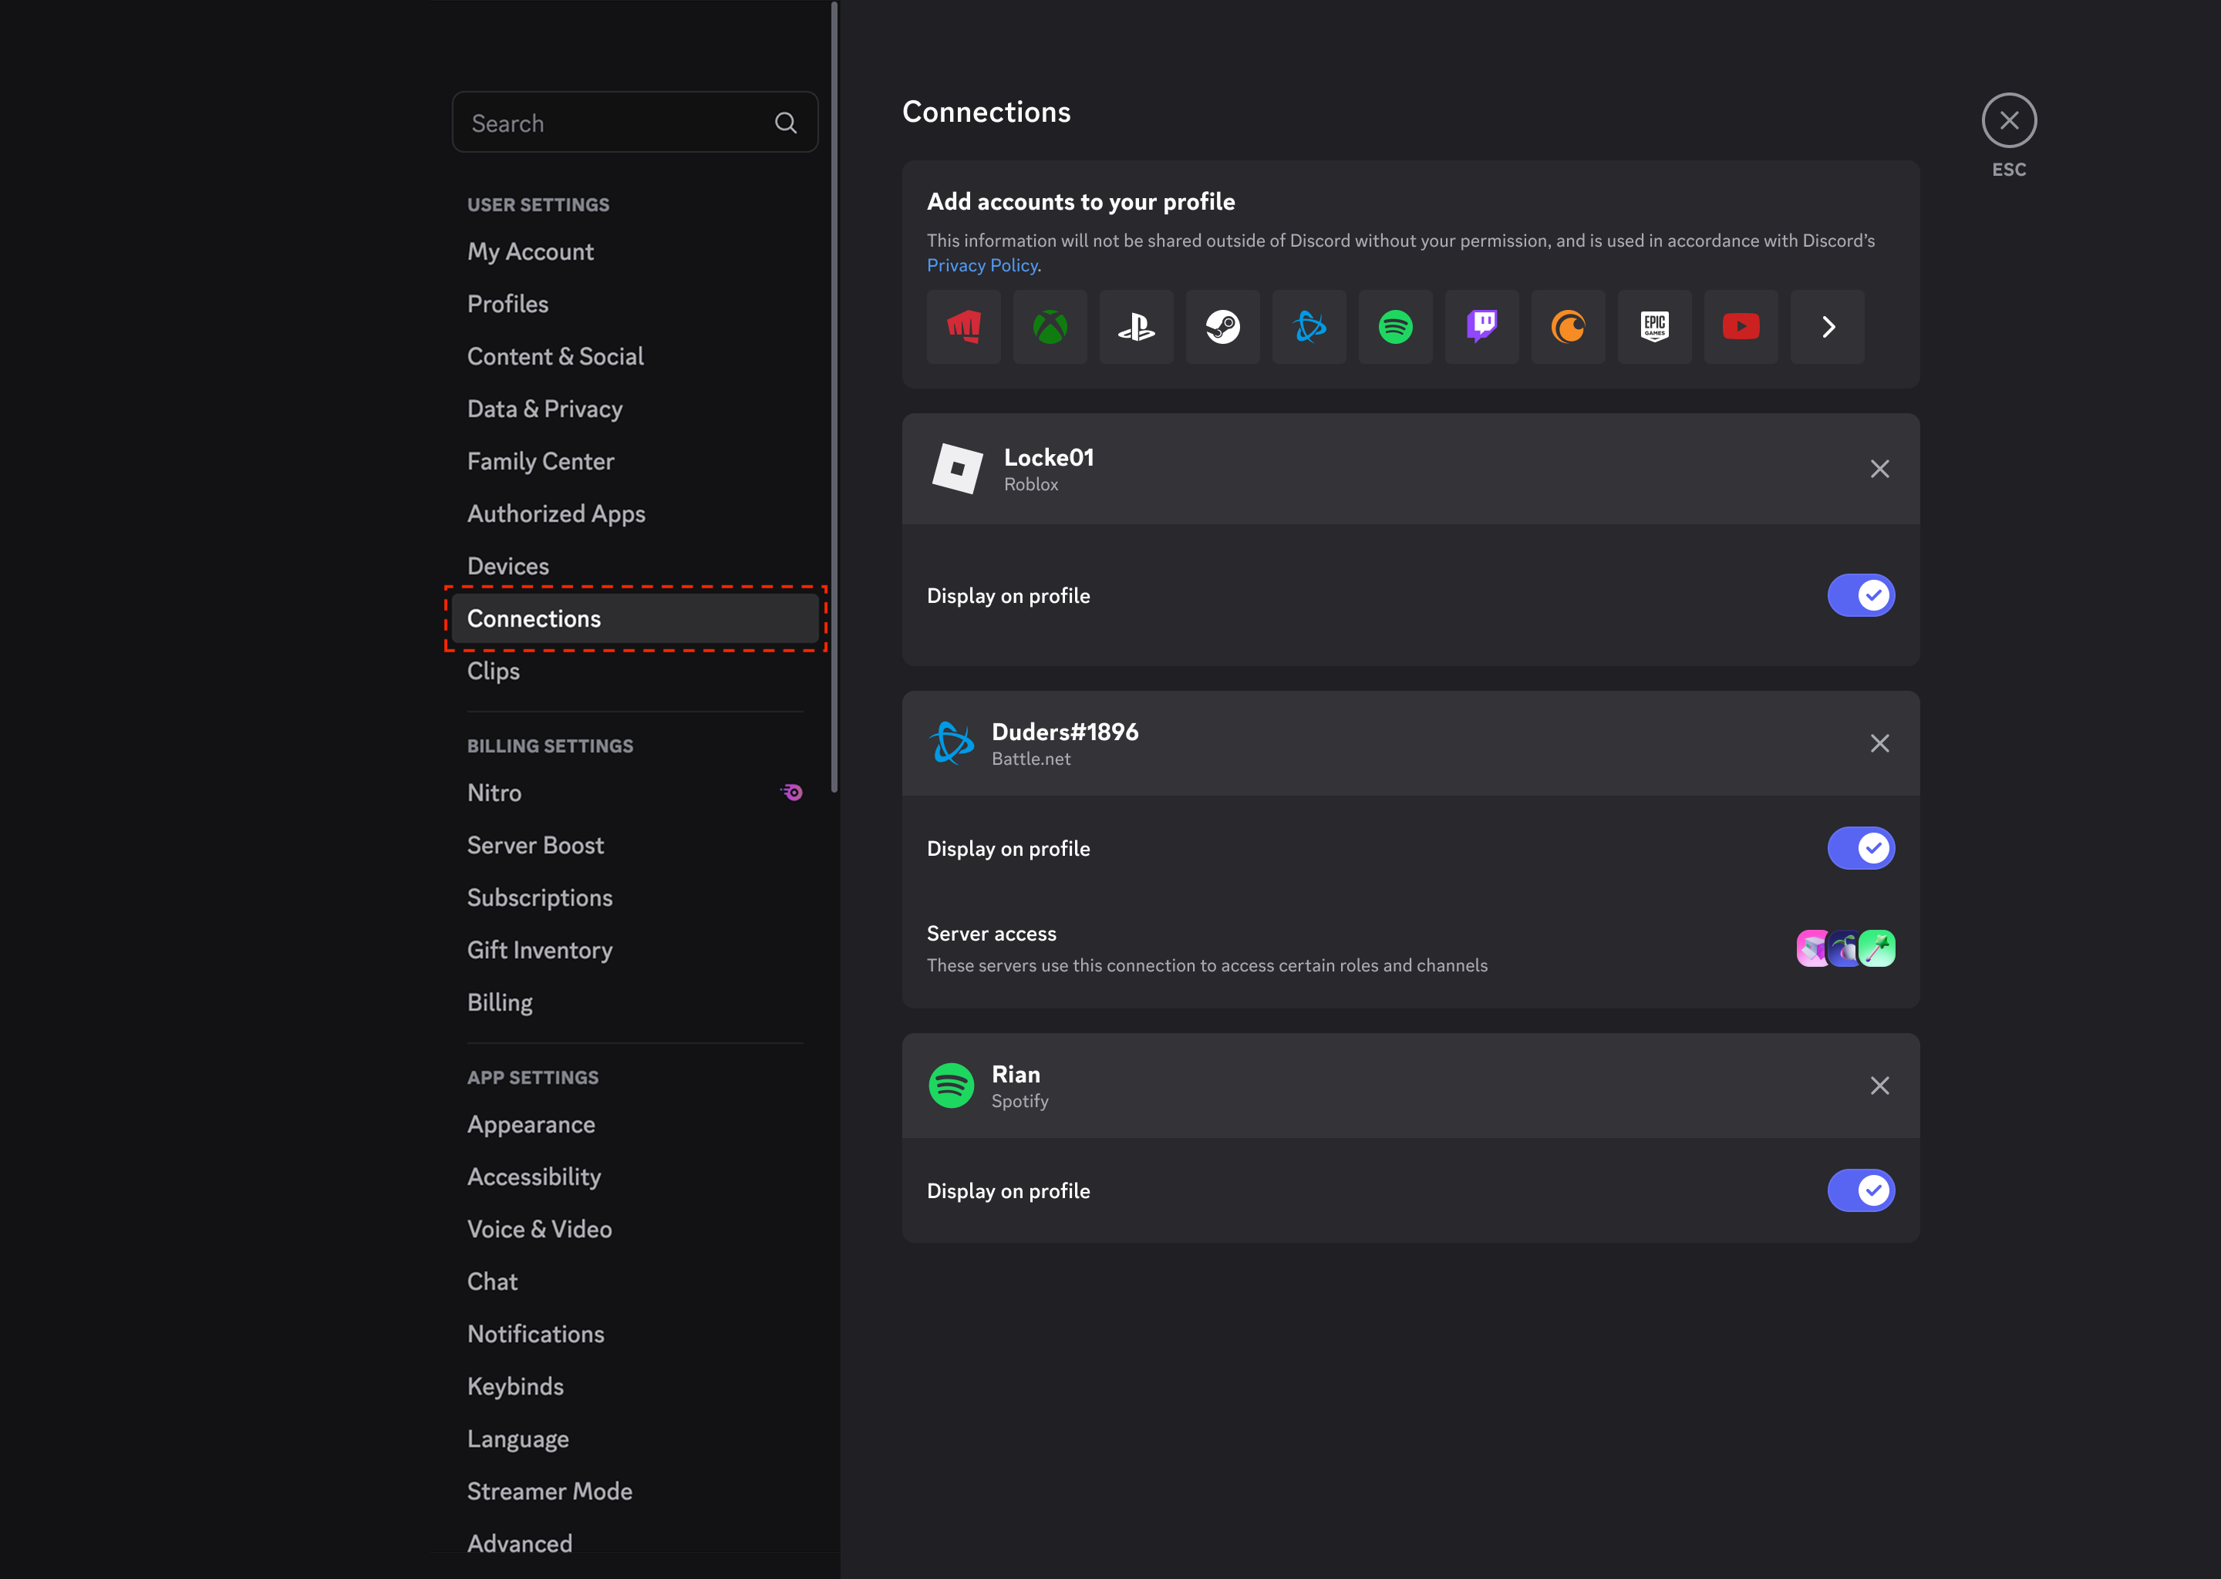The image size is (2221, 1579).
Task: Click the Battle.net logo beside Duders#1896
Action: pos(951,744)
